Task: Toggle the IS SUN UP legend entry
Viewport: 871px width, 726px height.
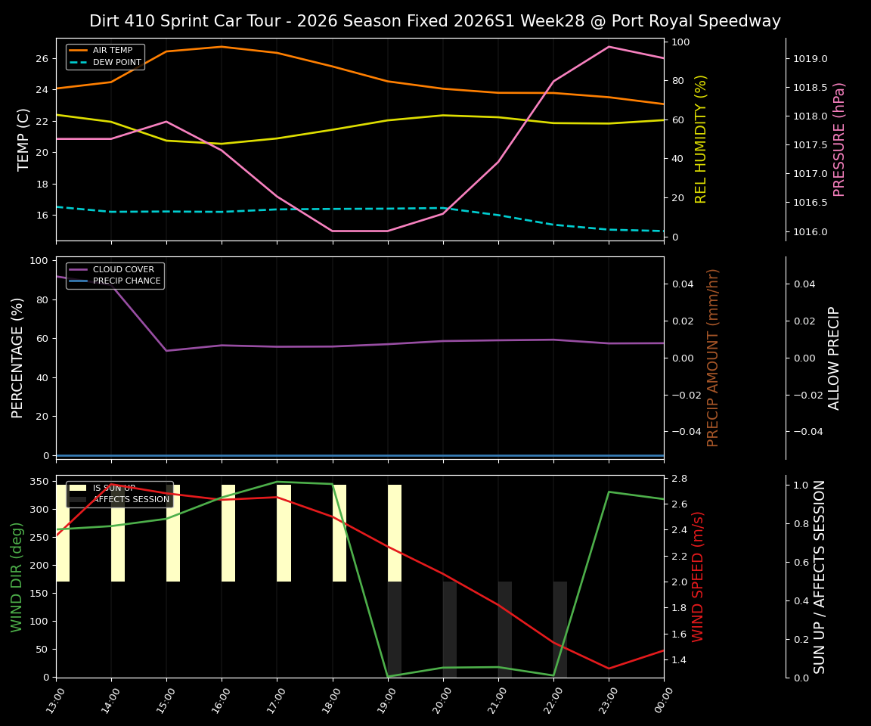Action: (110, 487)
